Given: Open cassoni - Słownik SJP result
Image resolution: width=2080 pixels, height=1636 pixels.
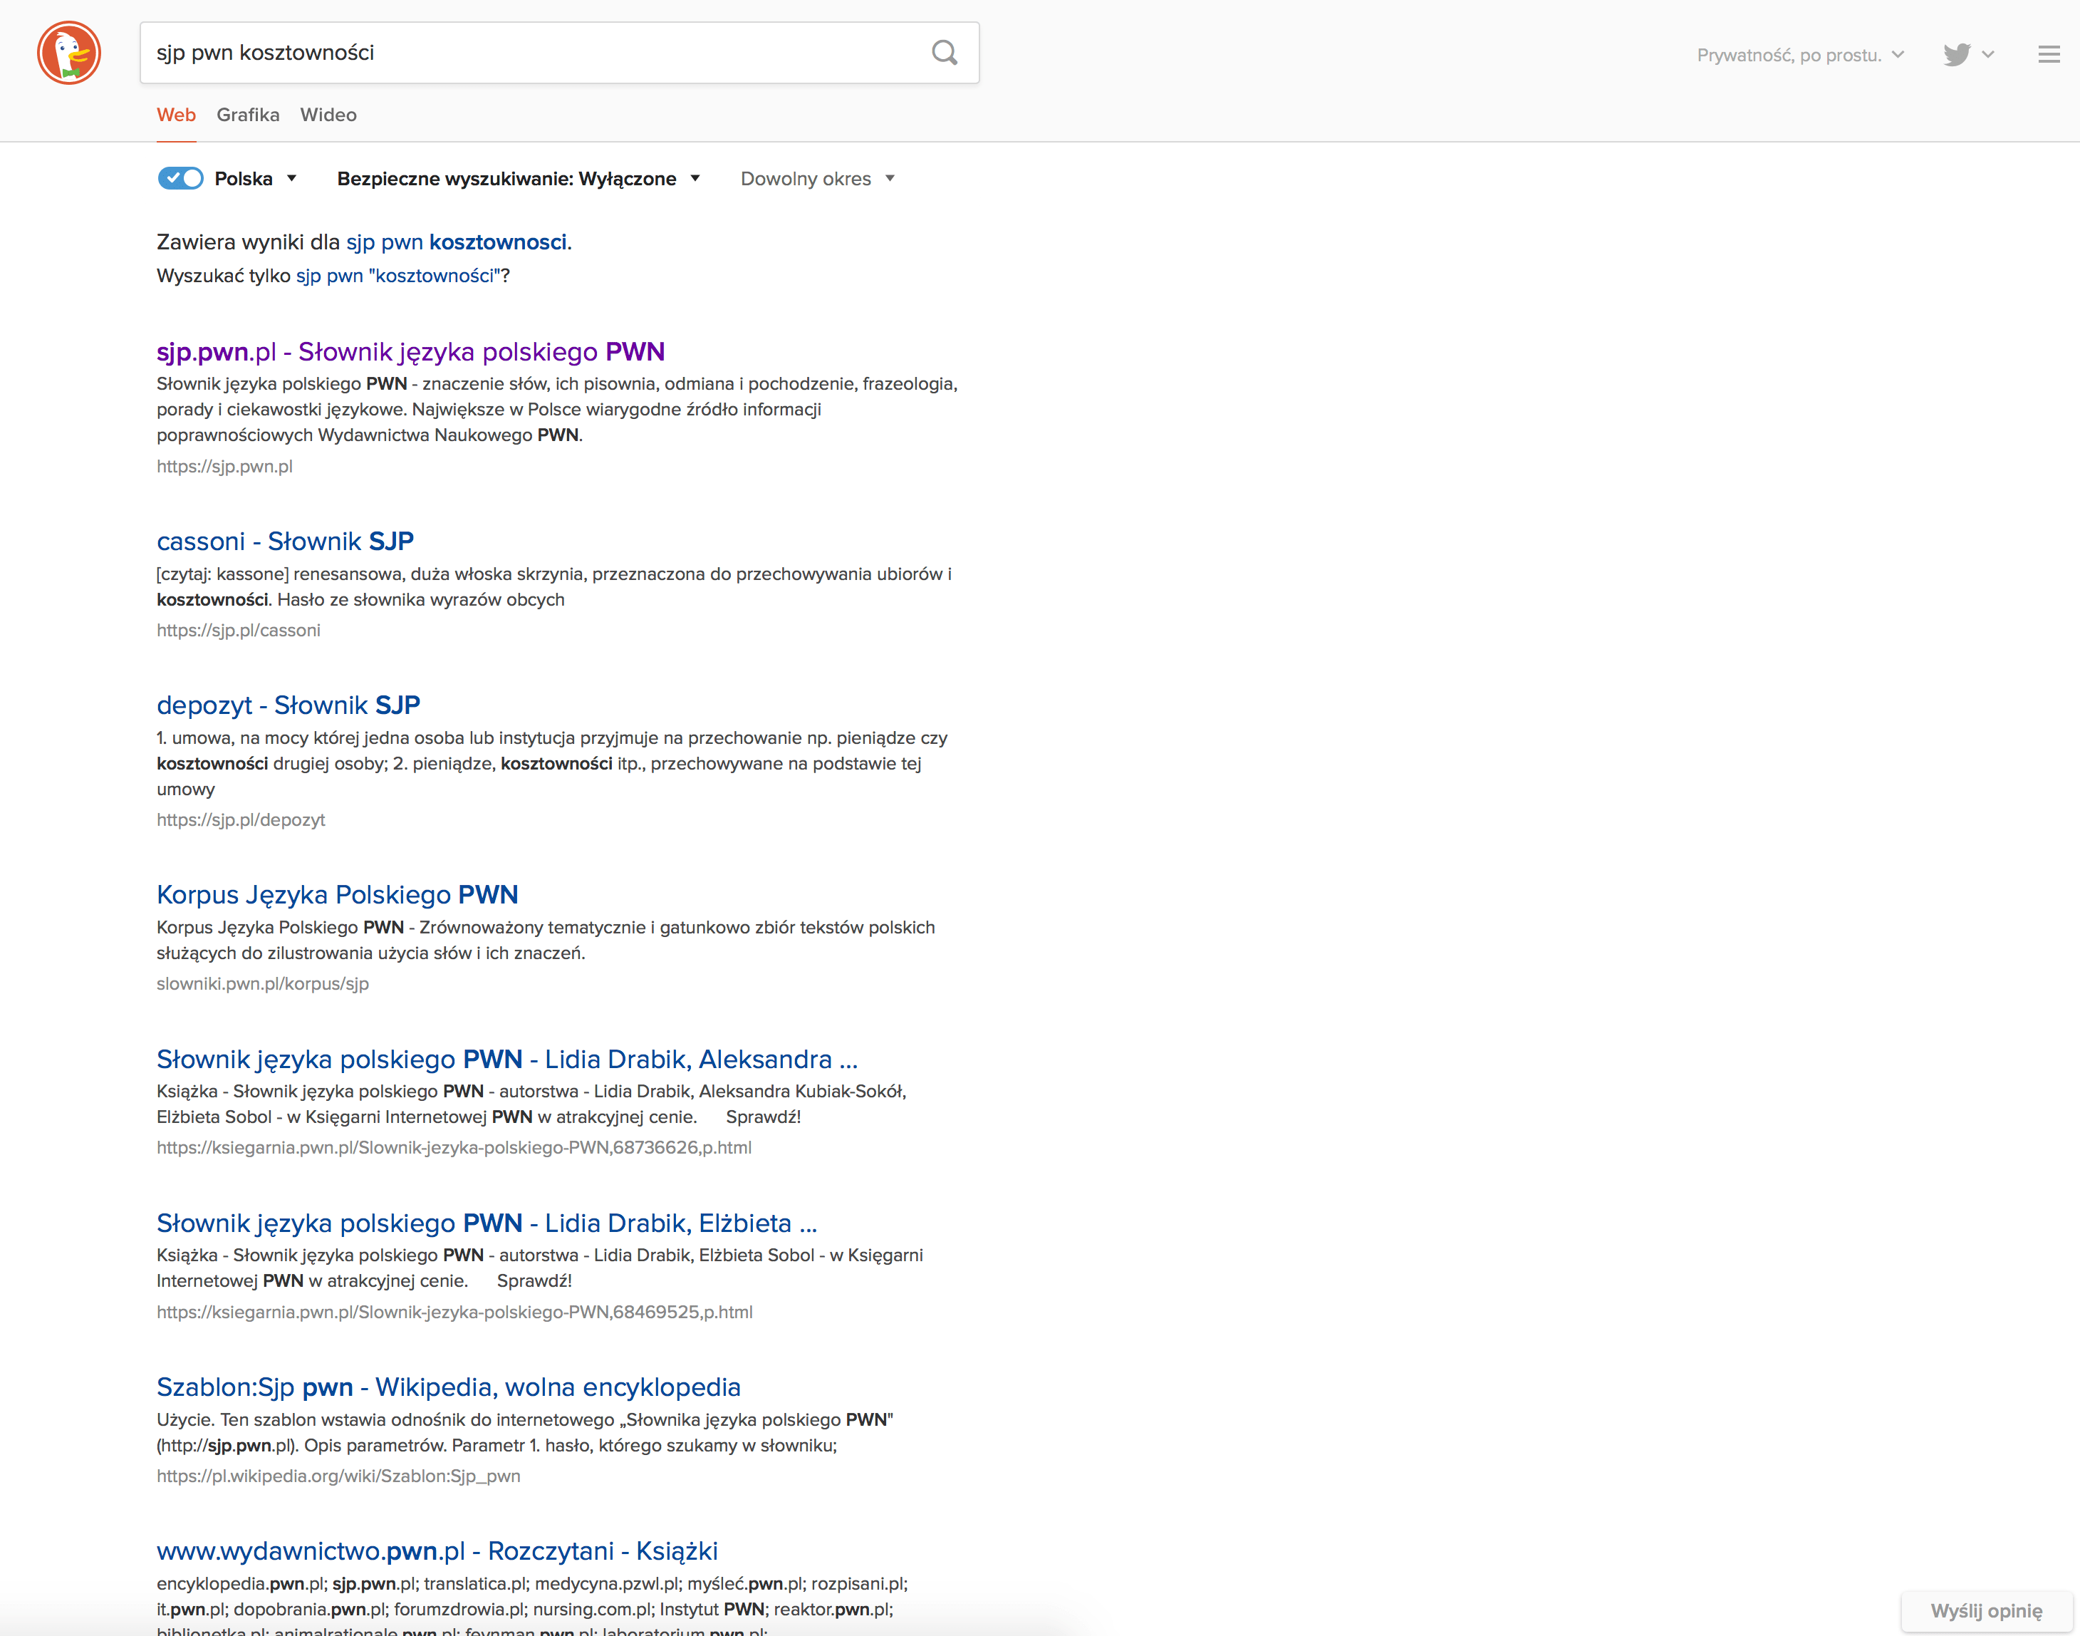Looking at the screenshot, I should tap(286, 542).
